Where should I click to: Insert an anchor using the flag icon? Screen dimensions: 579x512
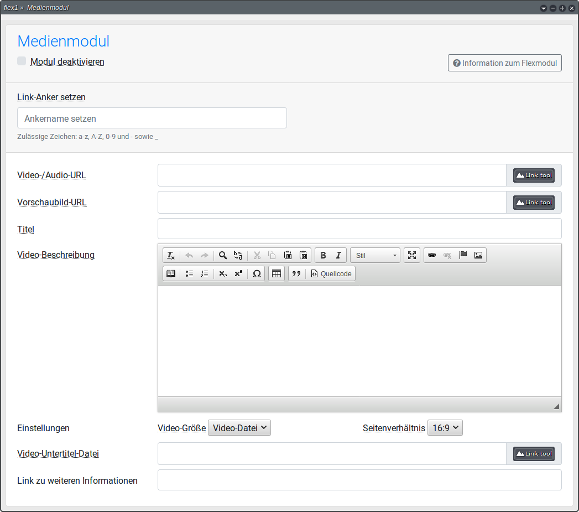click(463, 255)
